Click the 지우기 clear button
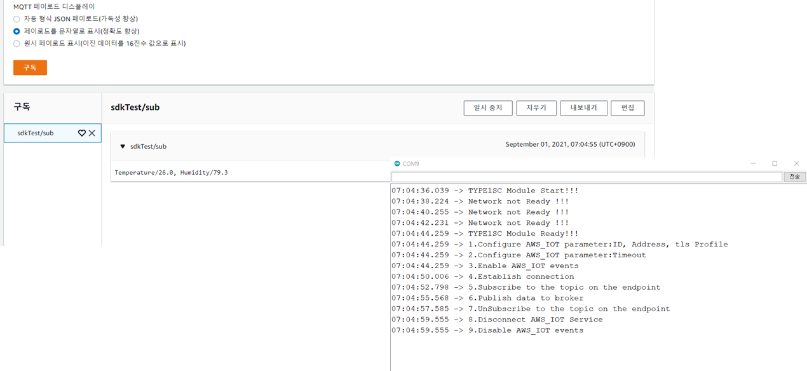Viewport: 807px width, 371px height. (x=536, y=108)
